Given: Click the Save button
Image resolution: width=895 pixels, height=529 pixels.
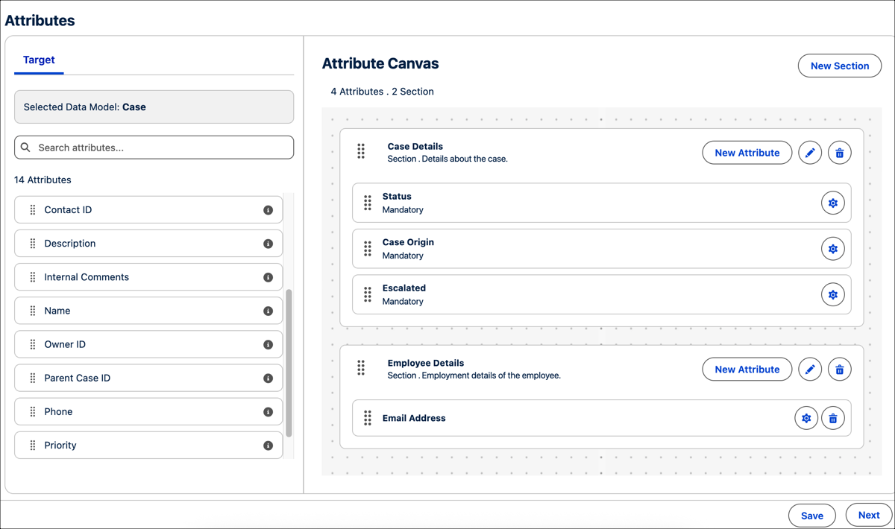Looking at the screenshot, I should (812, 516).
